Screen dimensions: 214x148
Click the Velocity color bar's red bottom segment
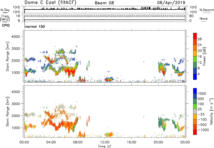(195, 132)
